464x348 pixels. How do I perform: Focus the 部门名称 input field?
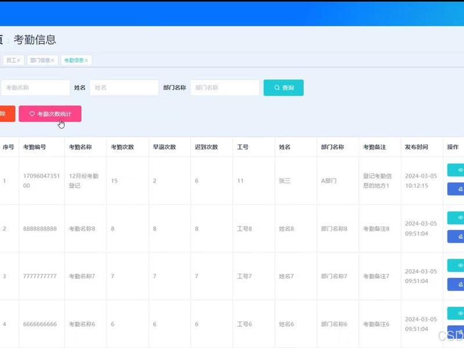[225, 88]
